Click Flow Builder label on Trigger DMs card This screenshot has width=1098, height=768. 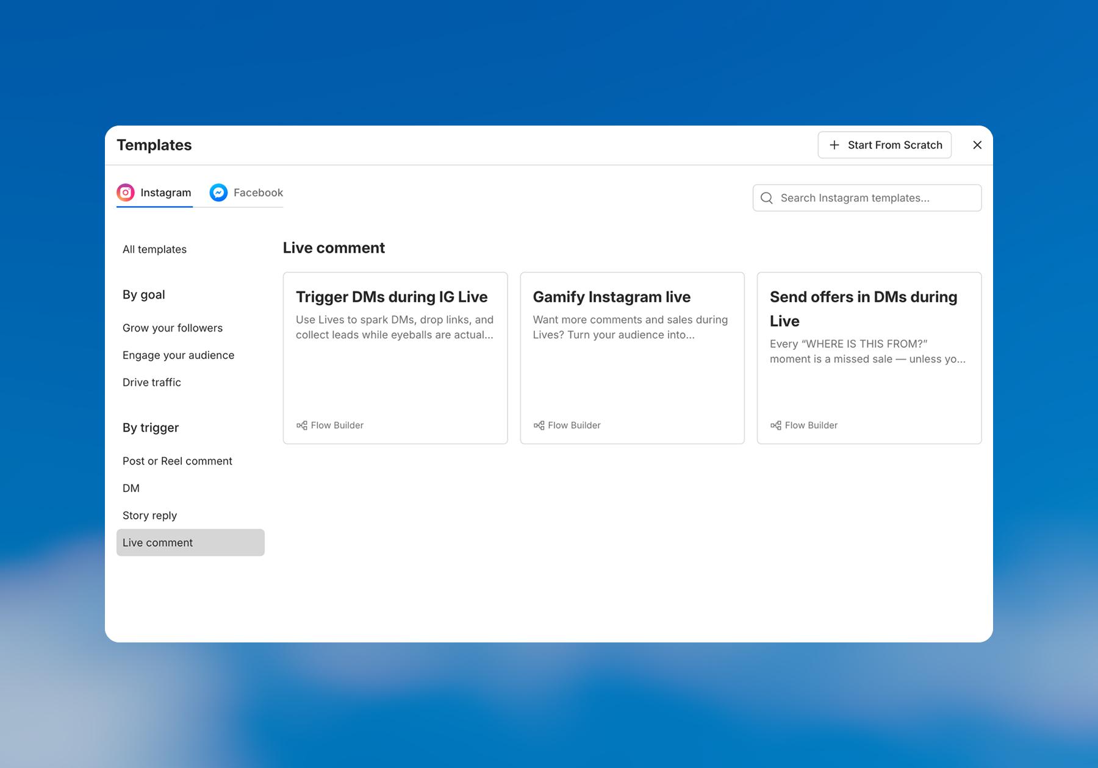[337, 425]
